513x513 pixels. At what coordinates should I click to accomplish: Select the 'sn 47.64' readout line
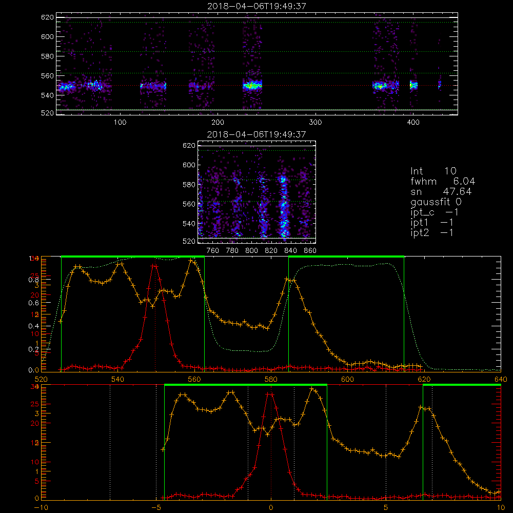pyautogui.click(x=441, y=191)
